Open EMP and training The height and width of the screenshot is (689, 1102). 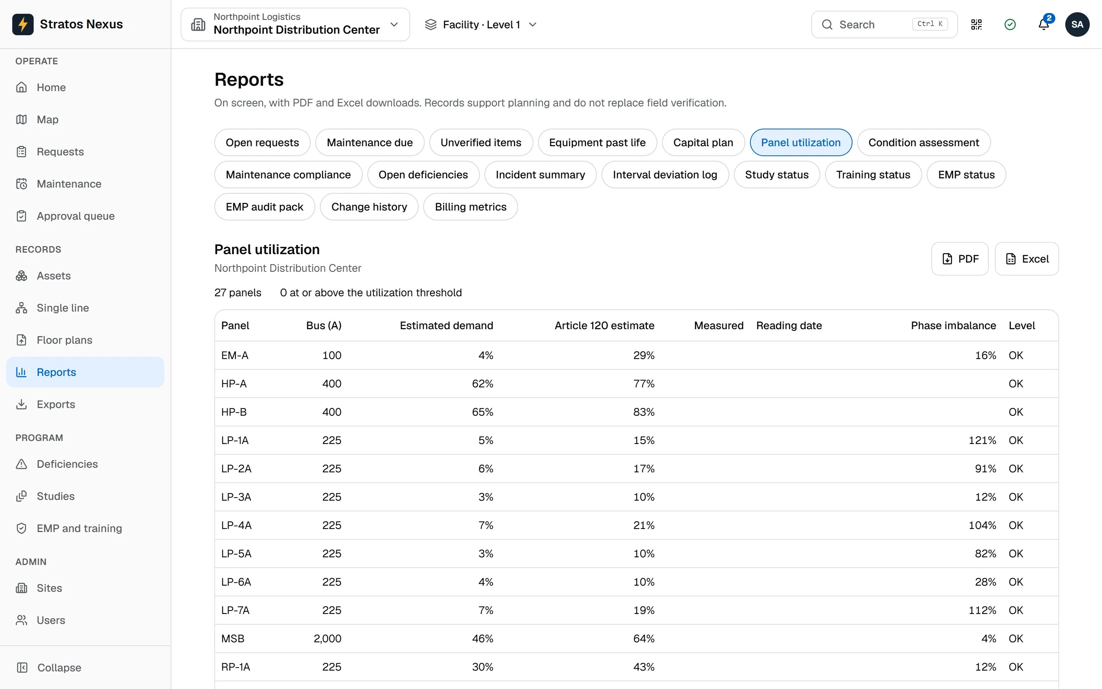[85, 528]
